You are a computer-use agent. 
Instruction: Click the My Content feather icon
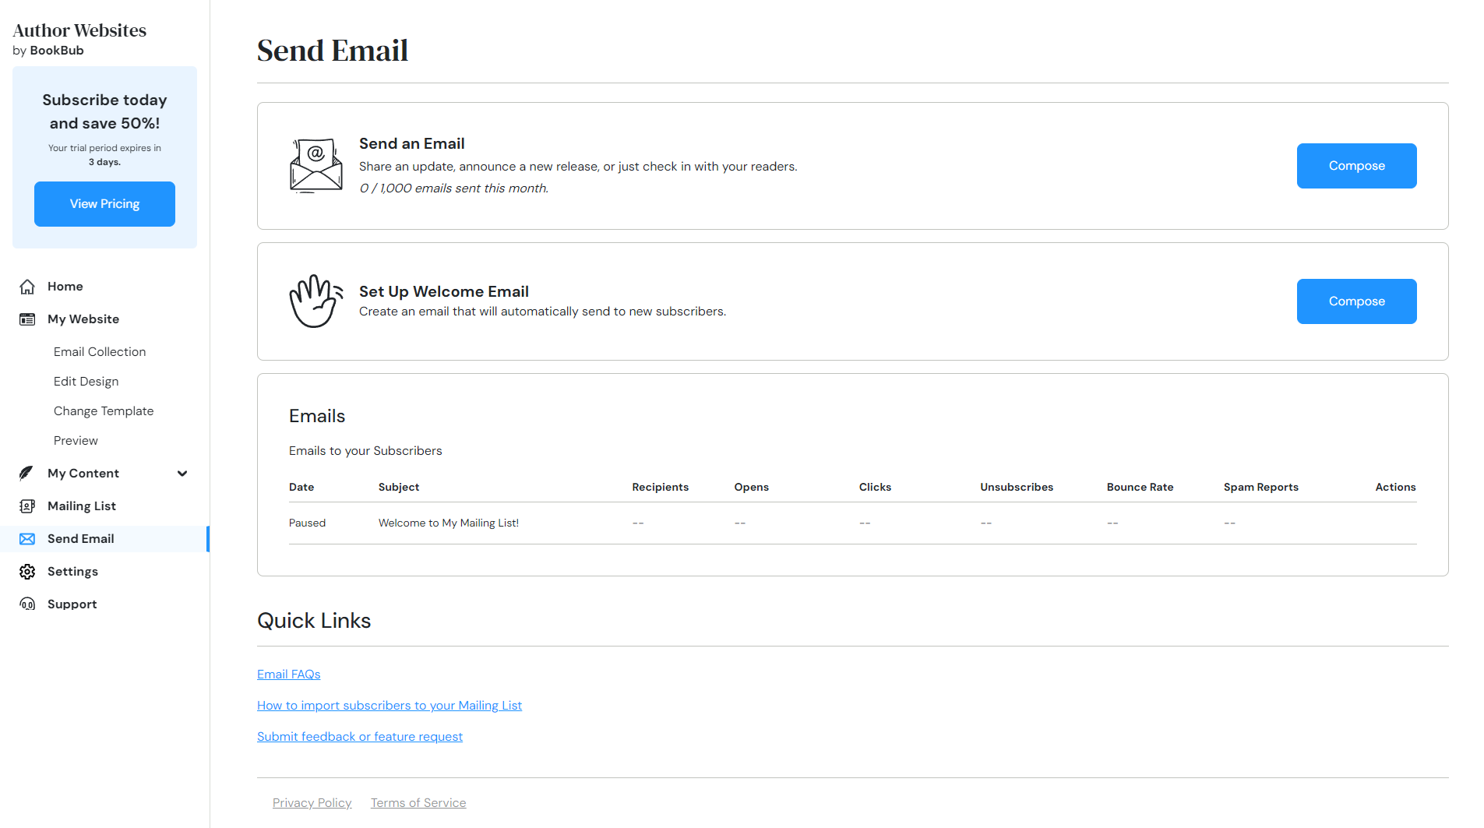click(x=27, y=474)
